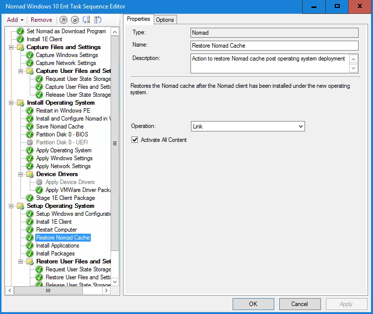Click the Cancel button

click(x=300, y=304)
